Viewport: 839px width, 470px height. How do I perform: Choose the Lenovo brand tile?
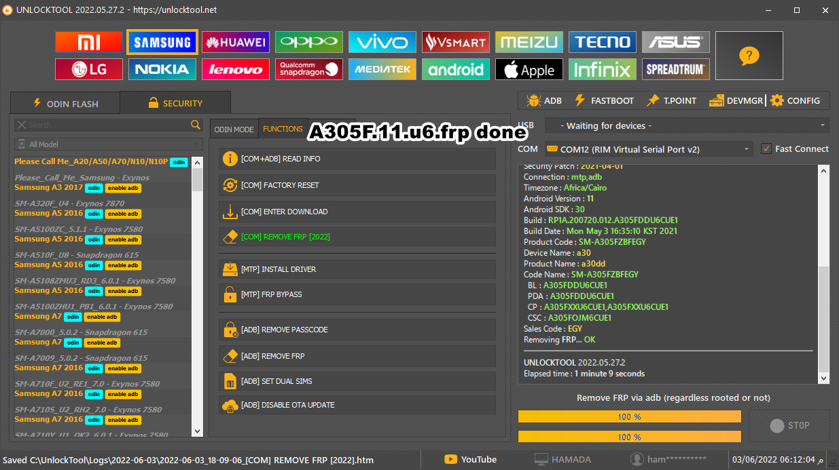[x=236, y=69]
